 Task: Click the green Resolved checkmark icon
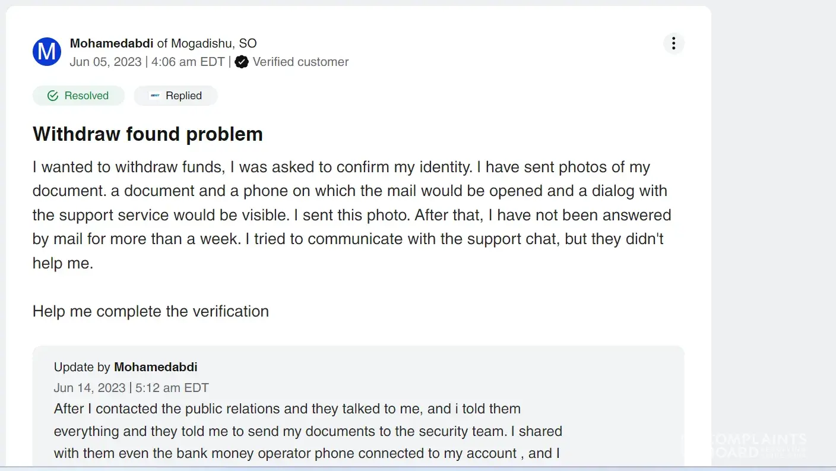coord(53,96)
